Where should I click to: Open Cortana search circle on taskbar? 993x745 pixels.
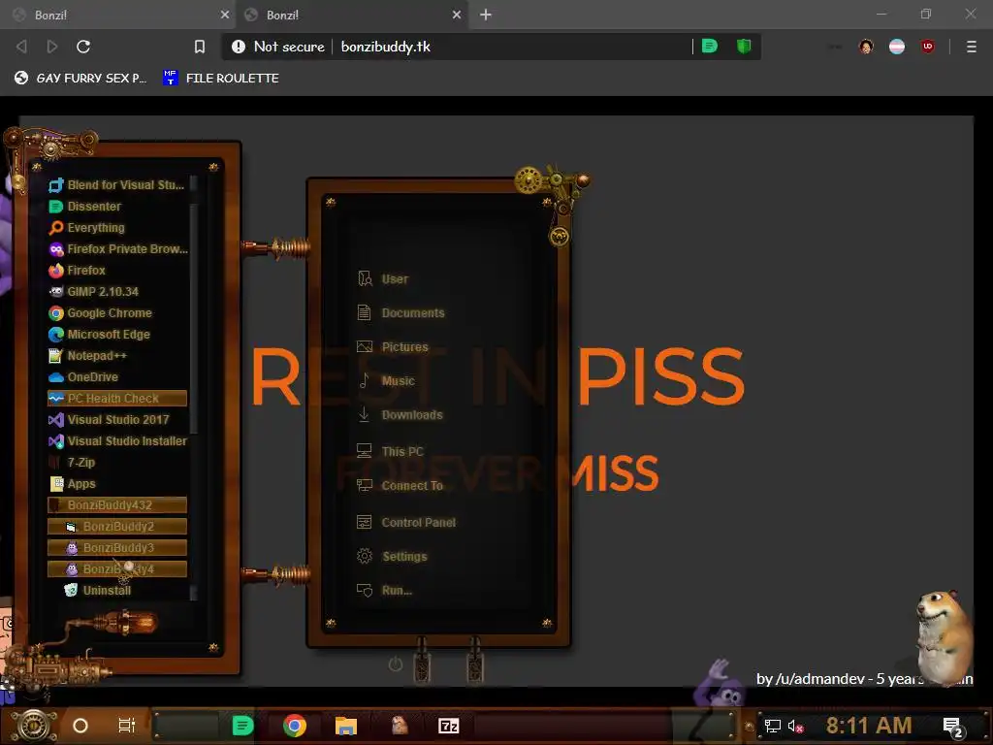[80, 726]
